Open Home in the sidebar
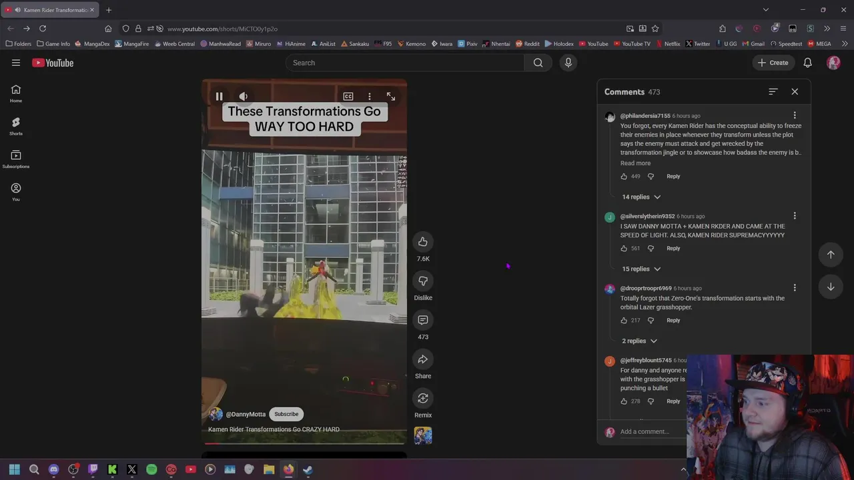This screenshot has height=480, width=854. [x=16, y=93]
